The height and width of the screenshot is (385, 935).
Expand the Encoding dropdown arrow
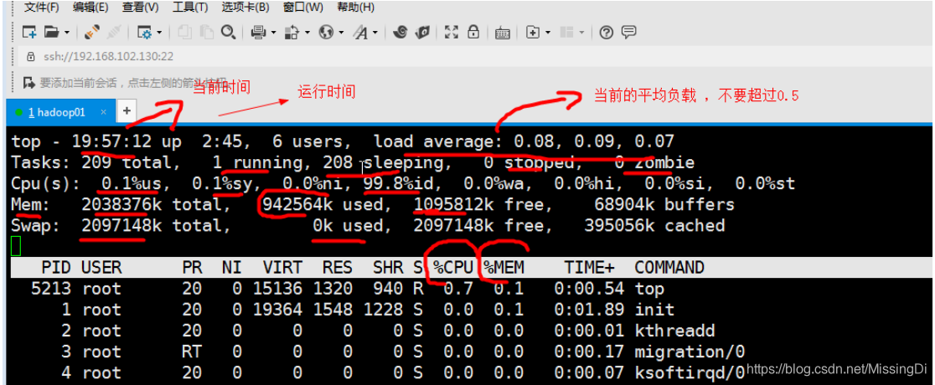tap(341, 33)
